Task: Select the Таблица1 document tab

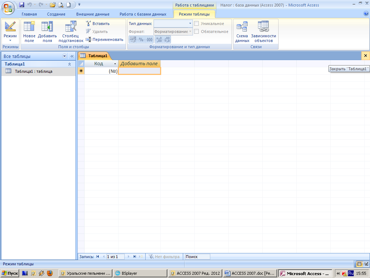Action: point(94,56)
